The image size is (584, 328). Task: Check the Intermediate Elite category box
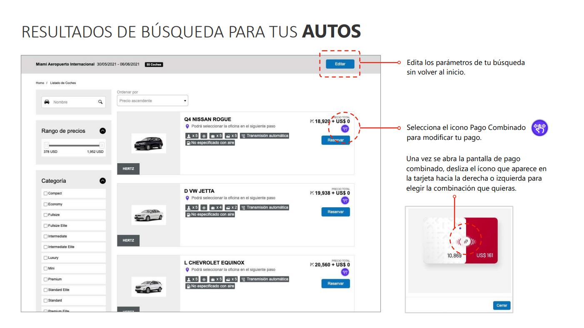pos(45,247)
